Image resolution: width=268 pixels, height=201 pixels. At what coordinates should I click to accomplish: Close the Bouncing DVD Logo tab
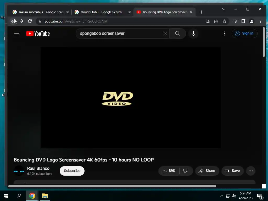tap(191, 12)
